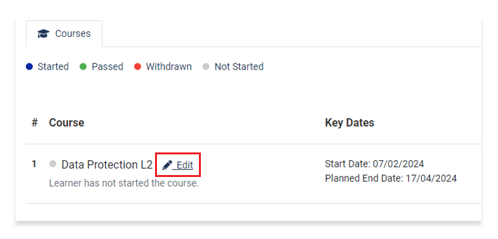Click the Planned End Date 17/04/2024 text
This screenshot has height=239, width=498.
click(391, 178)
